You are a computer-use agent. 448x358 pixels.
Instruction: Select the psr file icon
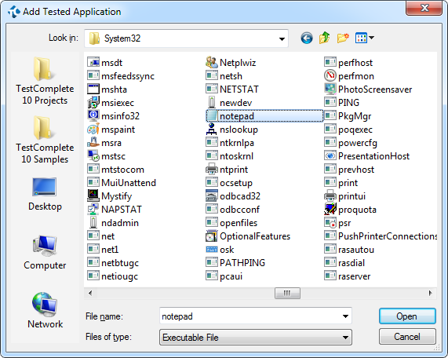330,223
